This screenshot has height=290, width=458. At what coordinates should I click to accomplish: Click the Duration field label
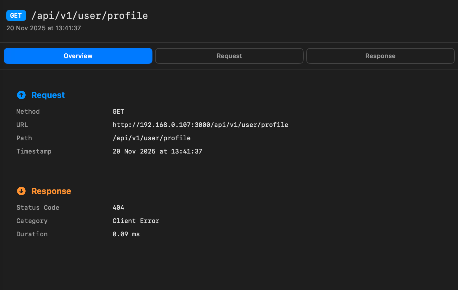[32, 234]
